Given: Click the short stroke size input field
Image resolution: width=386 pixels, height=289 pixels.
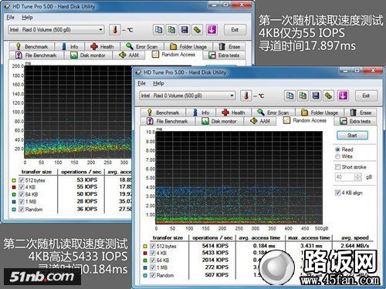Looking at the screenshot, I should (345, 177).
